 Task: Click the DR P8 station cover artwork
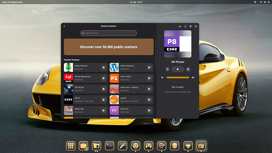click(x=178, y=44)
